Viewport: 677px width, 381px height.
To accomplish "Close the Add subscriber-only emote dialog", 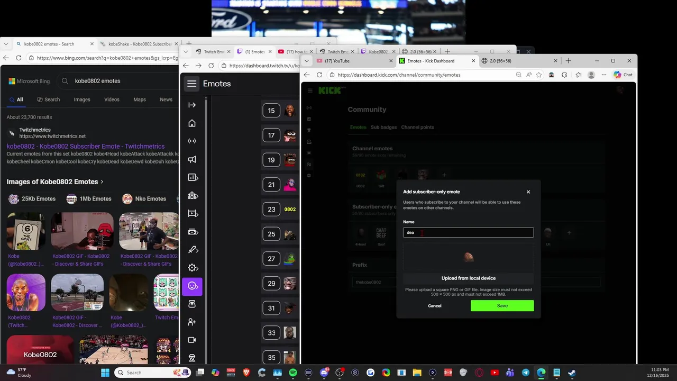I will point(528,192).
